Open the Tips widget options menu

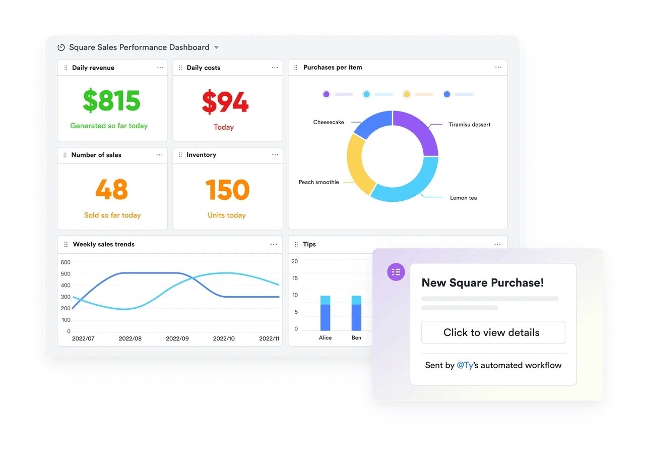(x=497, y=244)
